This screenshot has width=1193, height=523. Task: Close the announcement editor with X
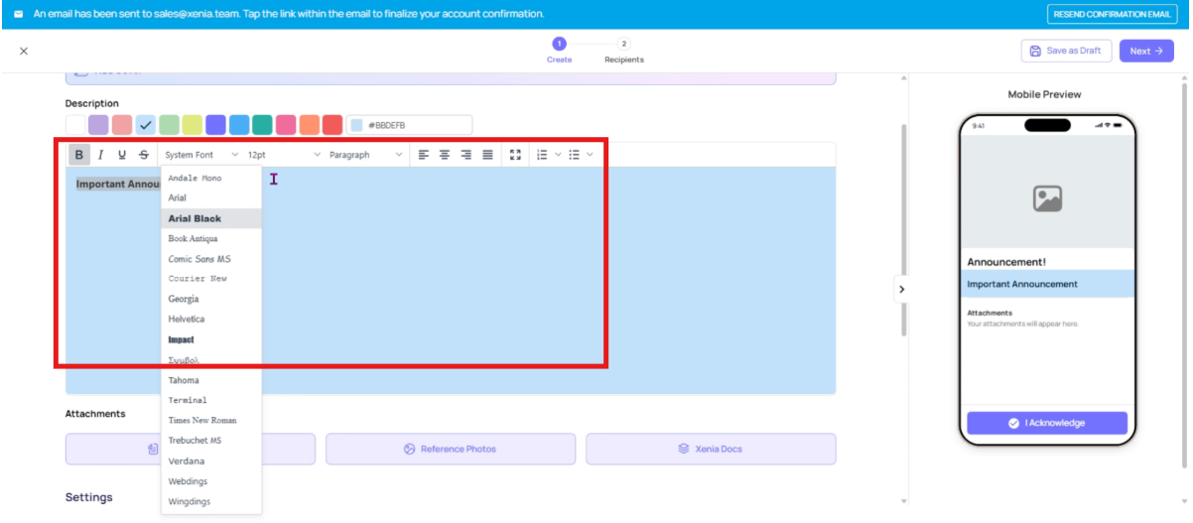coord(24,51)
